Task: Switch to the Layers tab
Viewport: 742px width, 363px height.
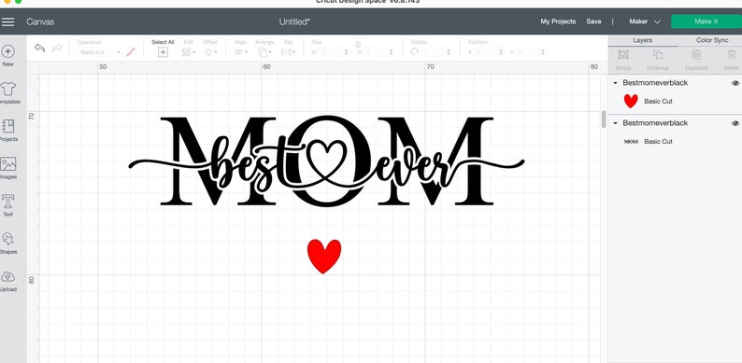Action: (x=642, y=41)
